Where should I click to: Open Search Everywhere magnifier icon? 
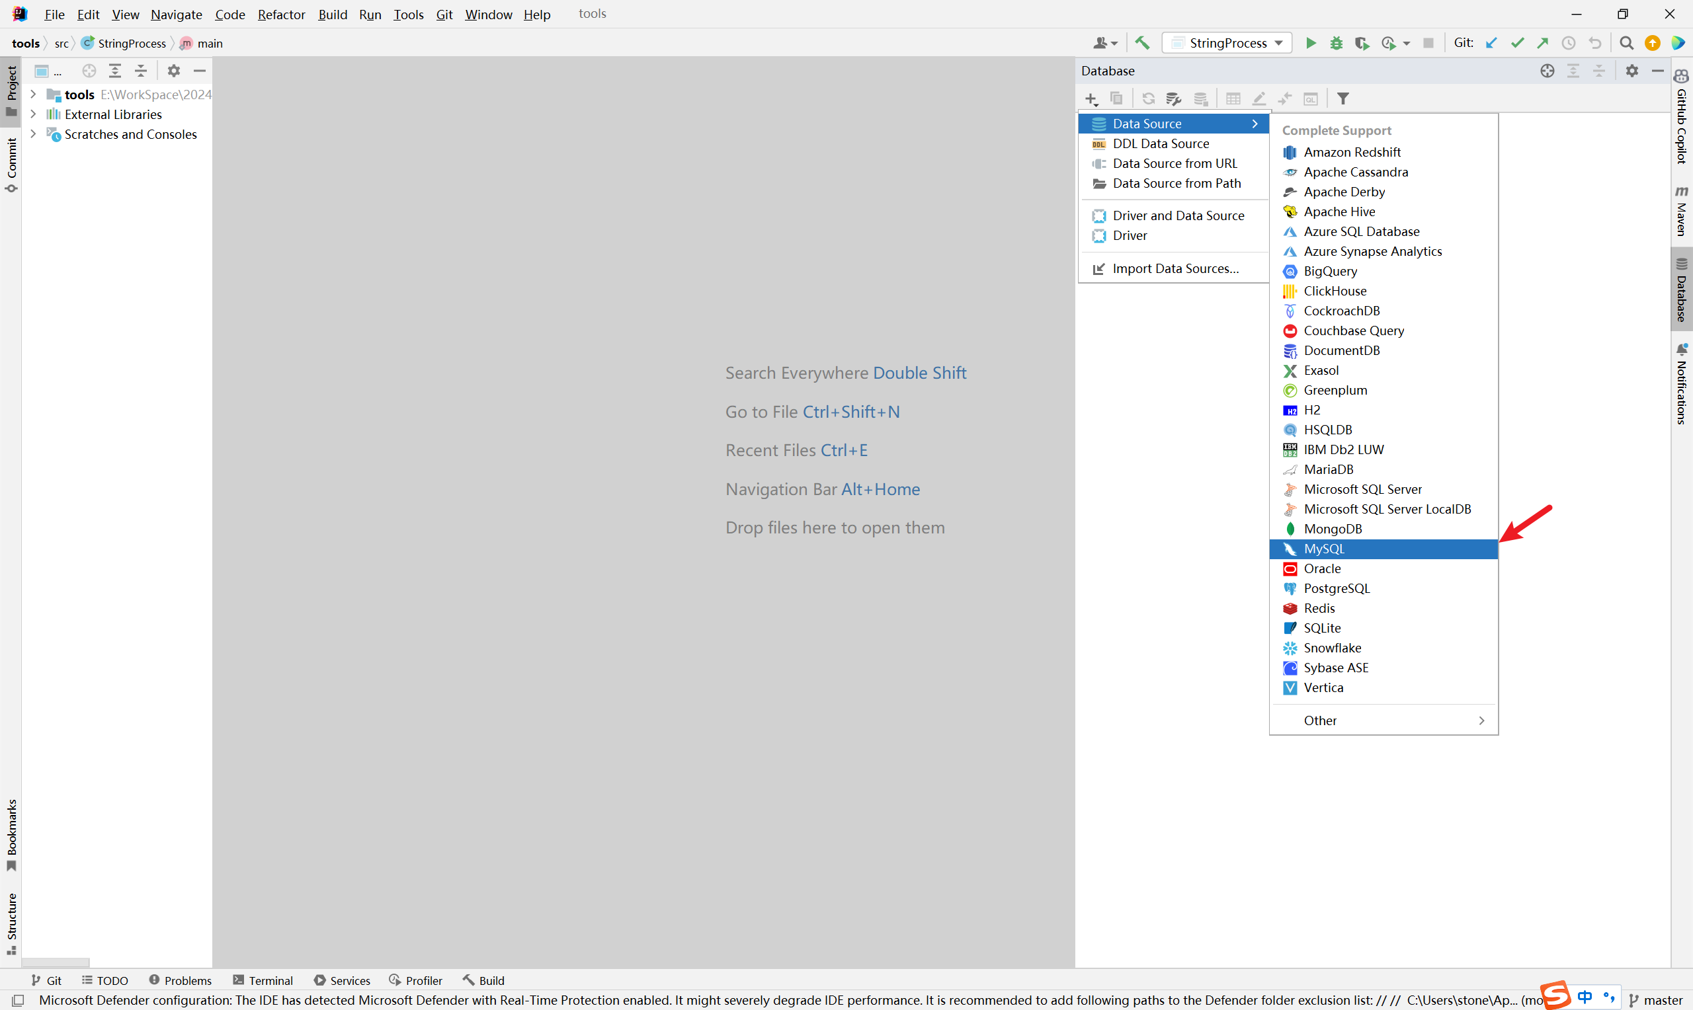tap(1626, 43)
